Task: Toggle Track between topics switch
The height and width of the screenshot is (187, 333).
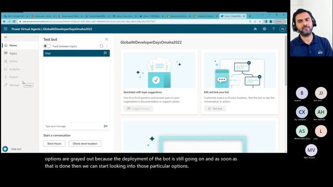Action: click(47, 46)
